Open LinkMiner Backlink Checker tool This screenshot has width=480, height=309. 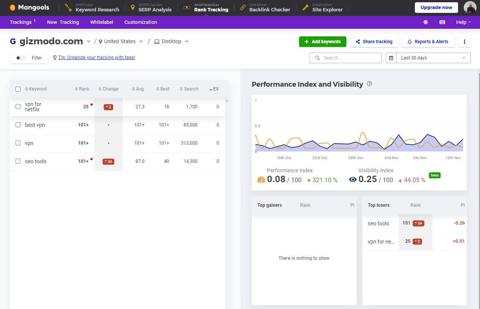pos(265,8)
